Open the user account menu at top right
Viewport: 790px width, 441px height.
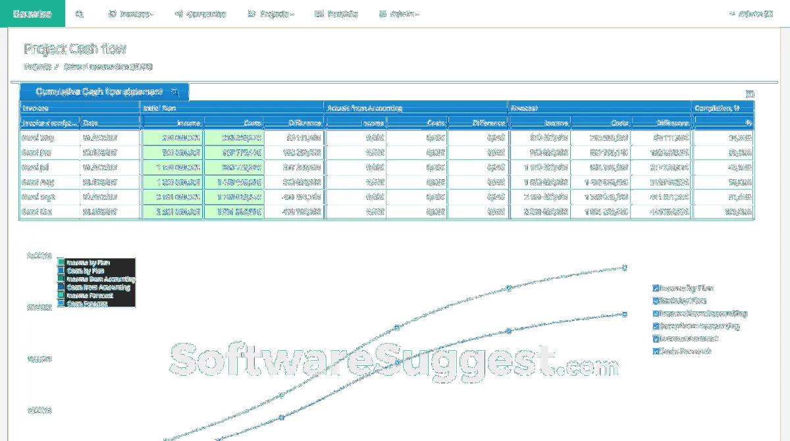coord(751,14)
